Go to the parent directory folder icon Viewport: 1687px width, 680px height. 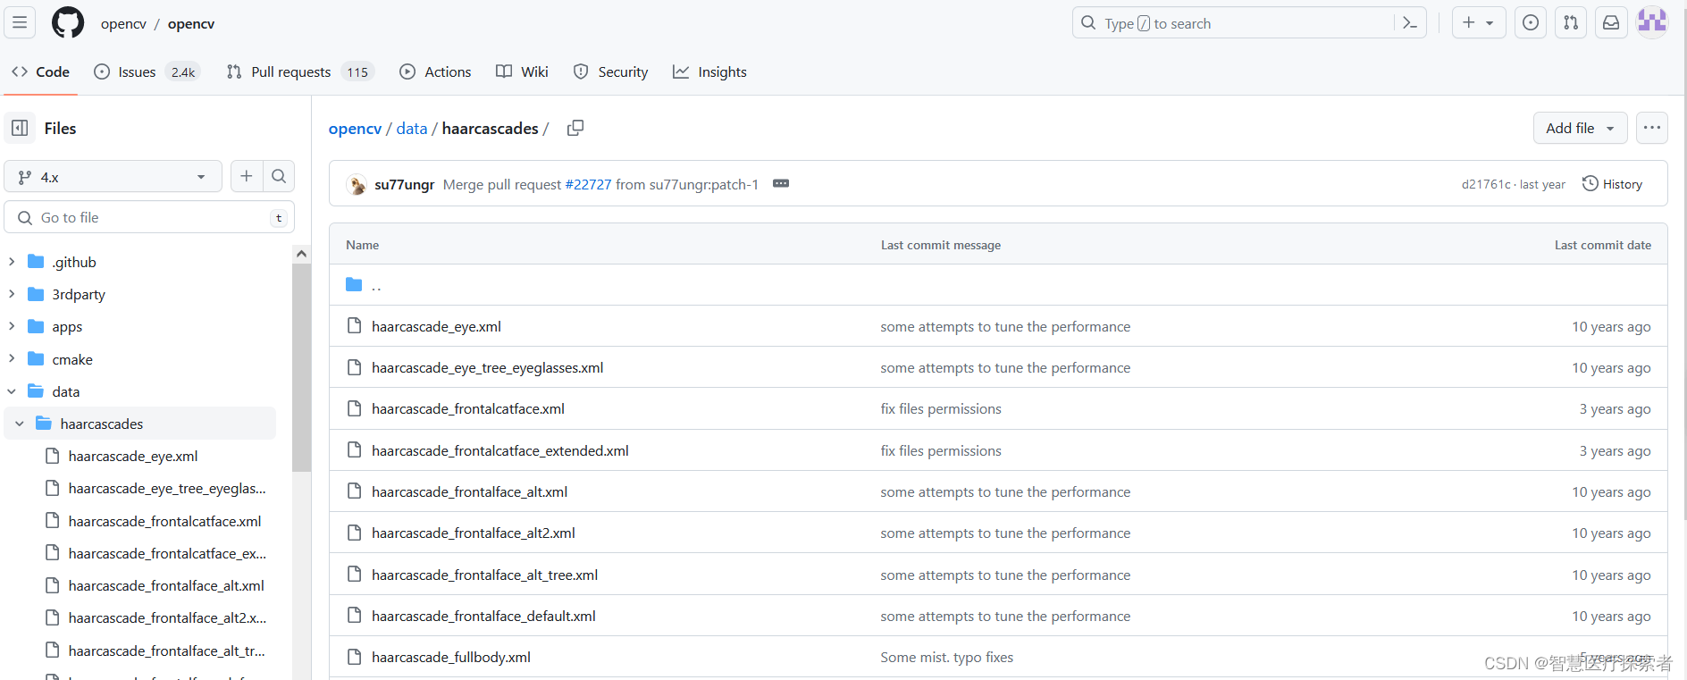[x=354, y=285]
